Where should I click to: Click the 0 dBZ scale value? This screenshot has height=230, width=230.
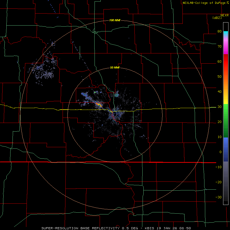(x=221, y=152)
